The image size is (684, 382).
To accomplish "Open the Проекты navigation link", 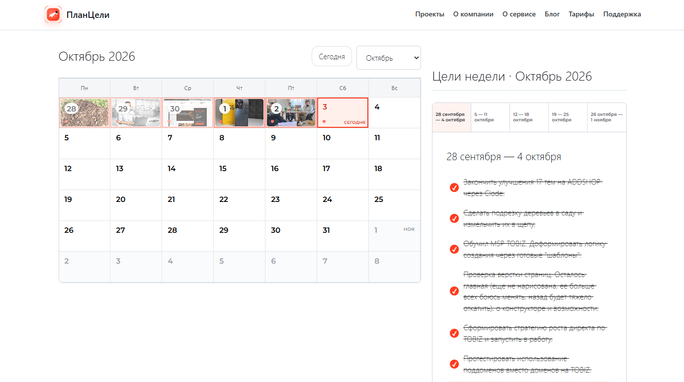I will pyautogui.click(x=430, y=14).
